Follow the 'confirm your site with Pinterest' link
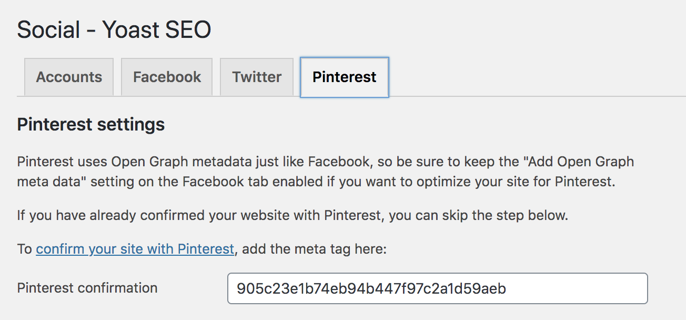The width and height of the screenshot is (686, 320). pyautogui.click(x=135, y=249)
